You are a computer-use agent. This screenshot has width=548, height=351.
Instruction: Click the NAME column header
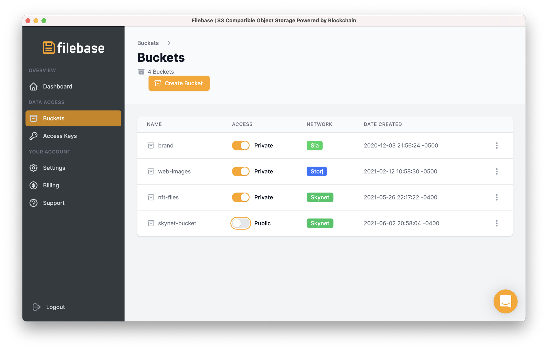154,124
